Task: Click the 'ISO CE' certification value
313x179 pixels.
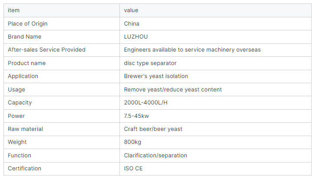Action: pyautogui.click(x=133, y=169)
